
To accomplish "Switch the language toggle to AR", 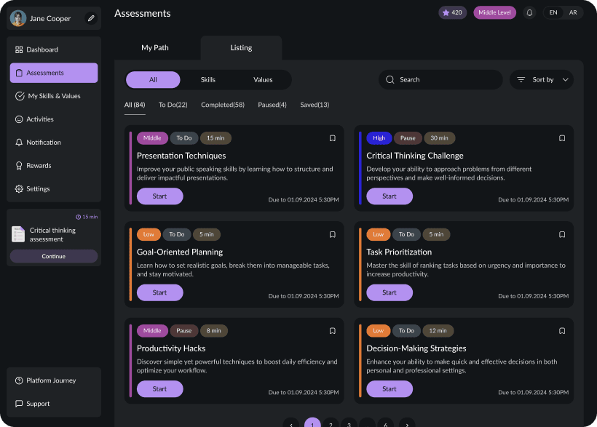I will 573,12.
